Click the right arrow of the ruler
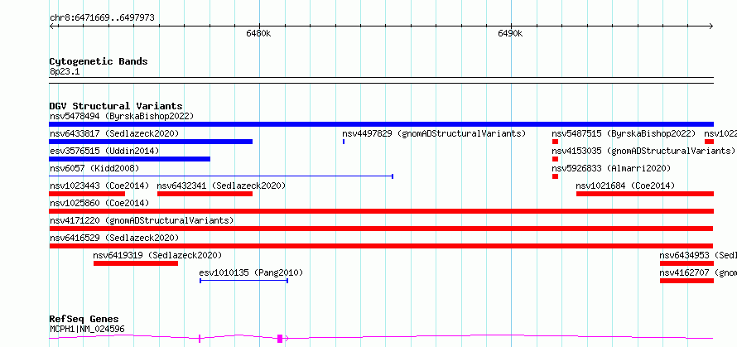Screen dimensions: 737x347 click(x=711, y=26)
